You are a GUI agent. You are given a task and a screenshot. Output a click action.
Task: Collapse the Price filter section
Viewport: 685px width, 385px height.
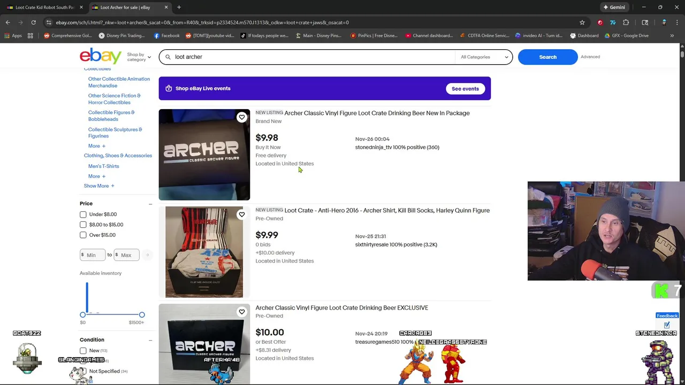coord(150,204)
